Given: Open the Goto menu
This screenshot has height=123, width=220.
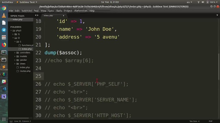Looking at the screenshot, I should (51, 11).
